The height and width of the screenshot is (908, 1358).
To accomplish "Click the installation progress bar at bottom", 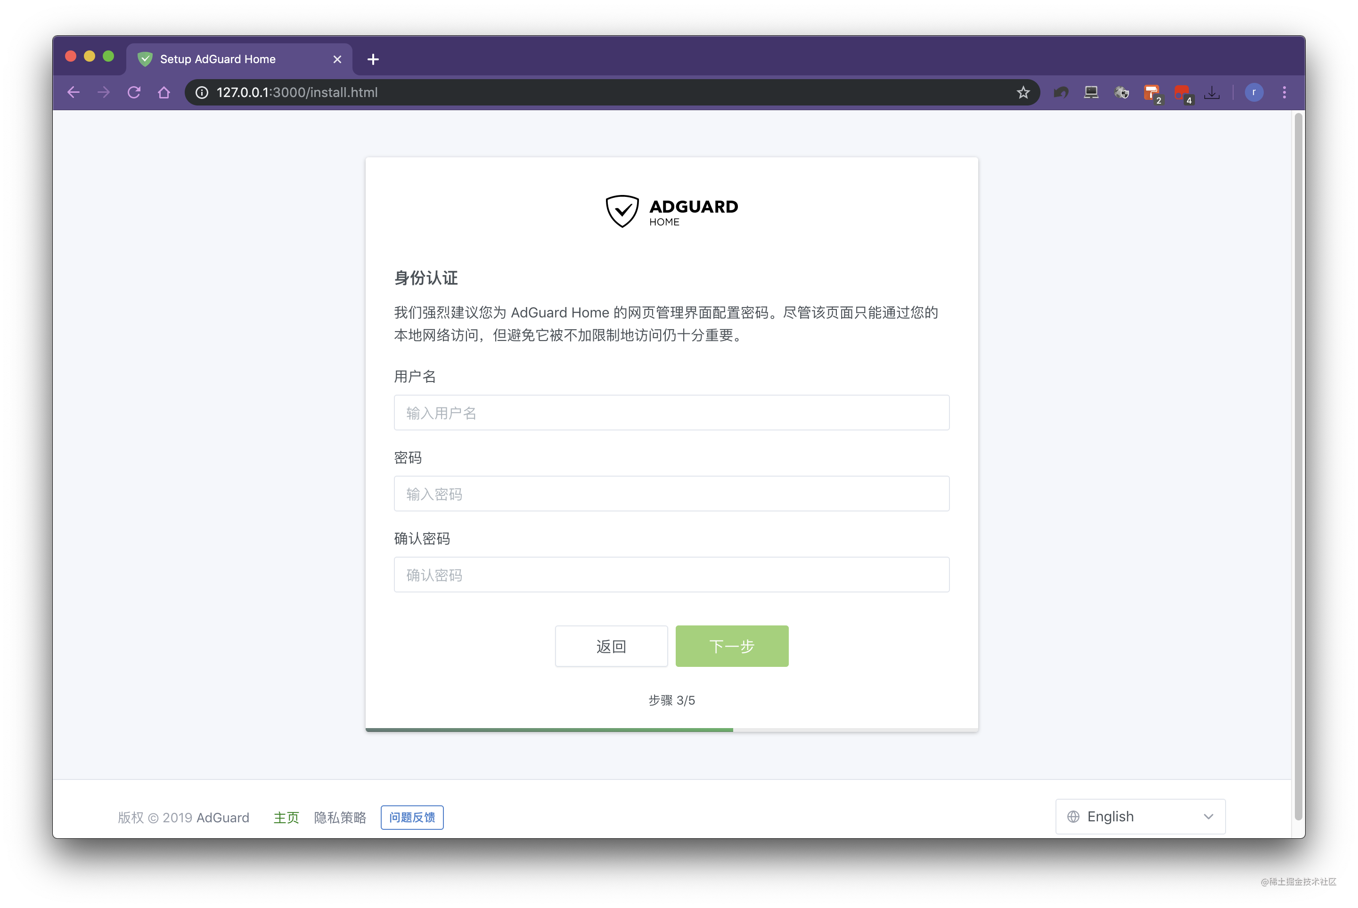I will (671, 728).
